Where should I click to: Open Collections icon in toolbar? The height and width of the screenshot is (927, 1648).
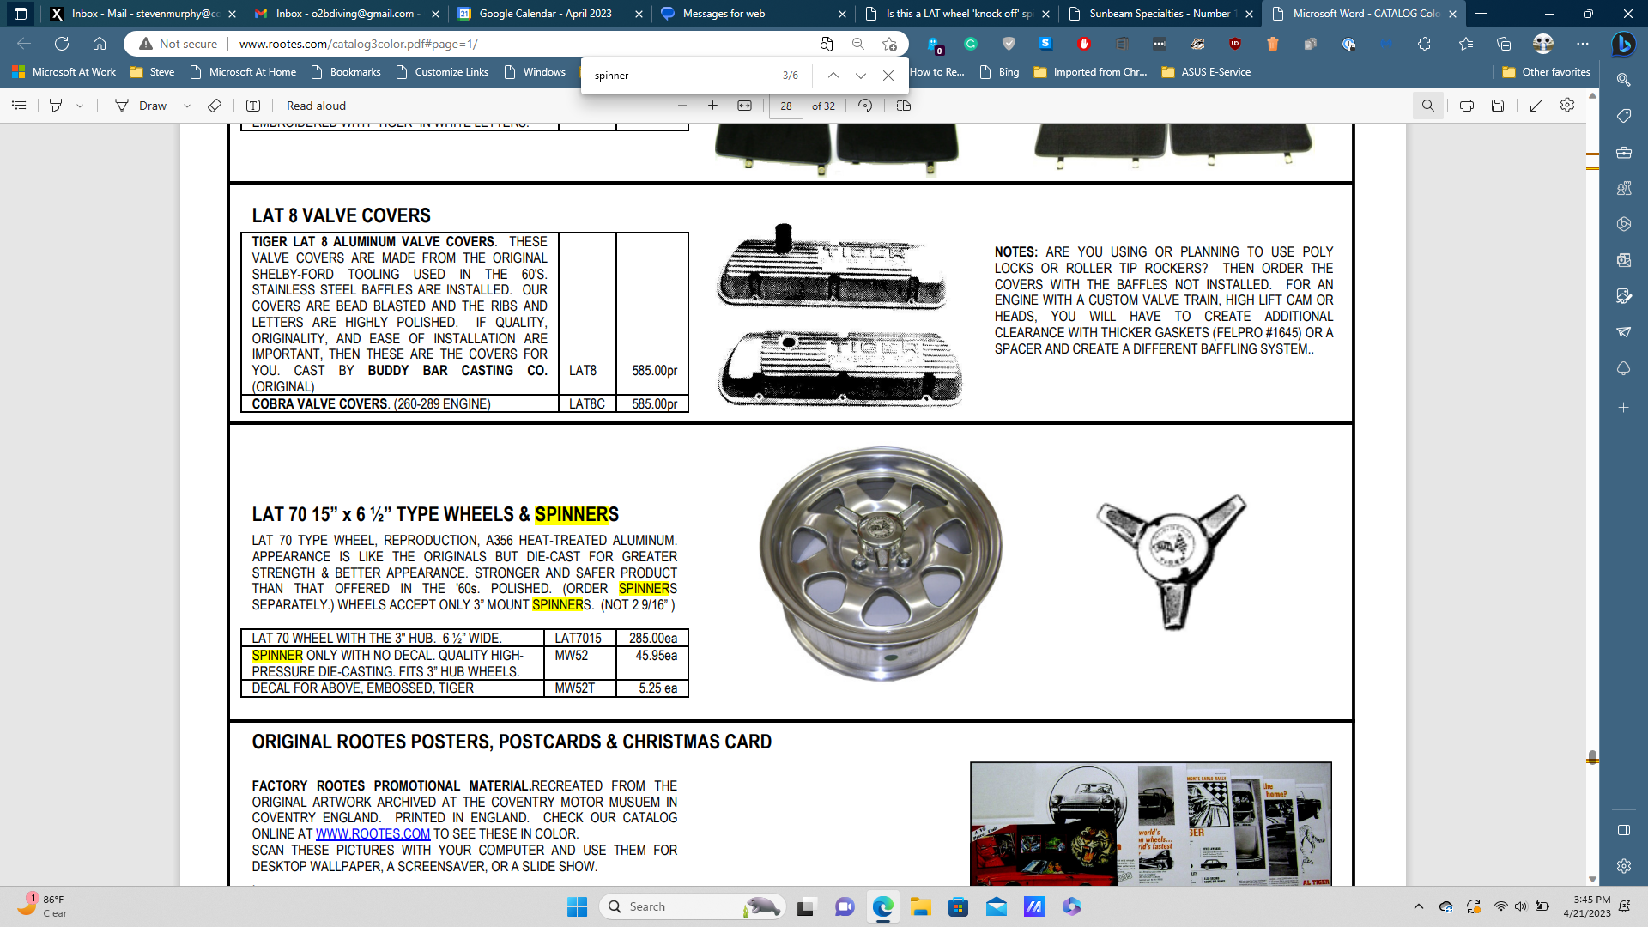pyautogui.click(x=1503, y=44)
